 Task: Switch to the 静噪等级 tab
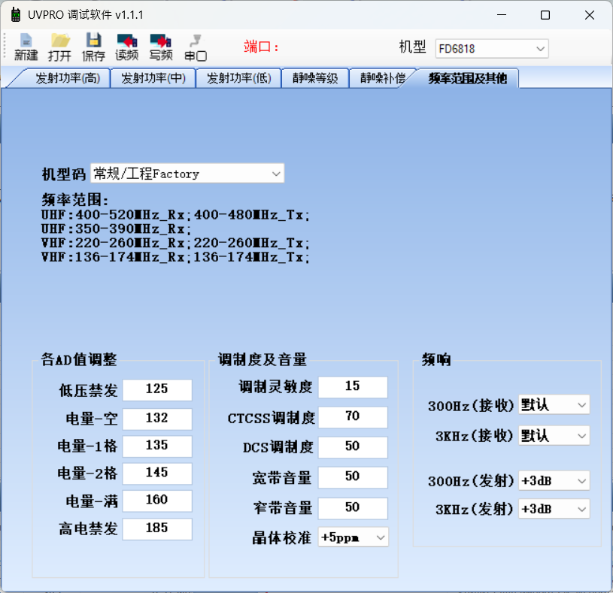coord(315,78)
